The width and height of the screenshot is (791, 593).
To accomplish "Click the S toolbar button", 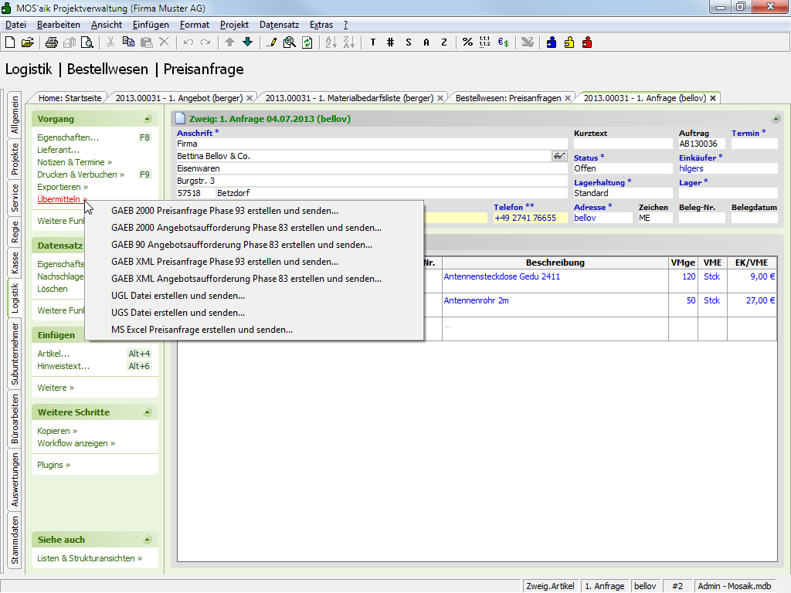I will tap(408, 42).
